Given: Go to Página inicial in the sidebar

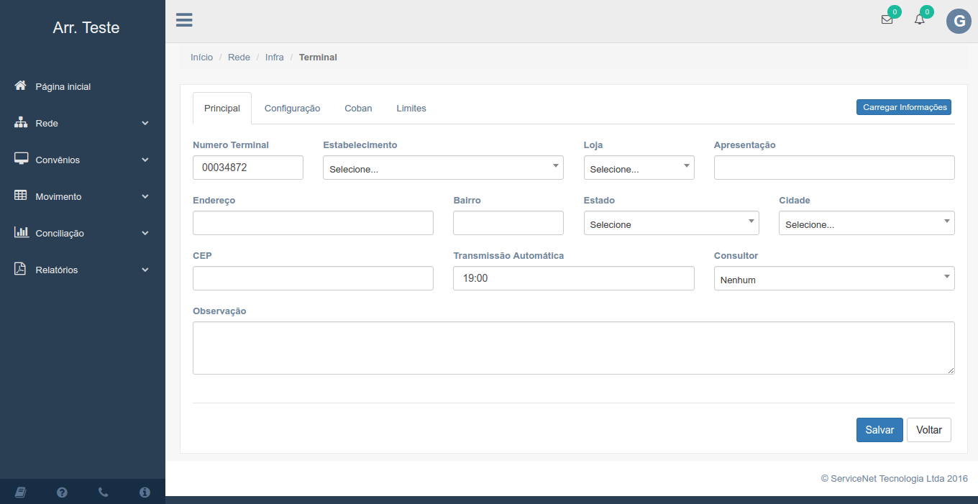Looking at the screenshot, I should pyautogui.click(x=63, y=86).
